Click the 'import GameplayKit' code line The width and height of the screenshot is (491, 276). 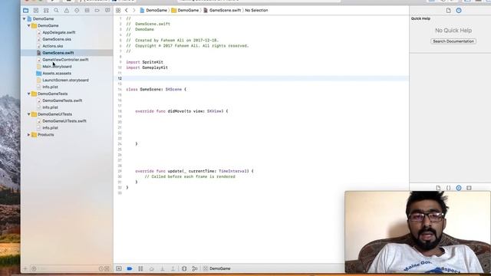point(147,67)
